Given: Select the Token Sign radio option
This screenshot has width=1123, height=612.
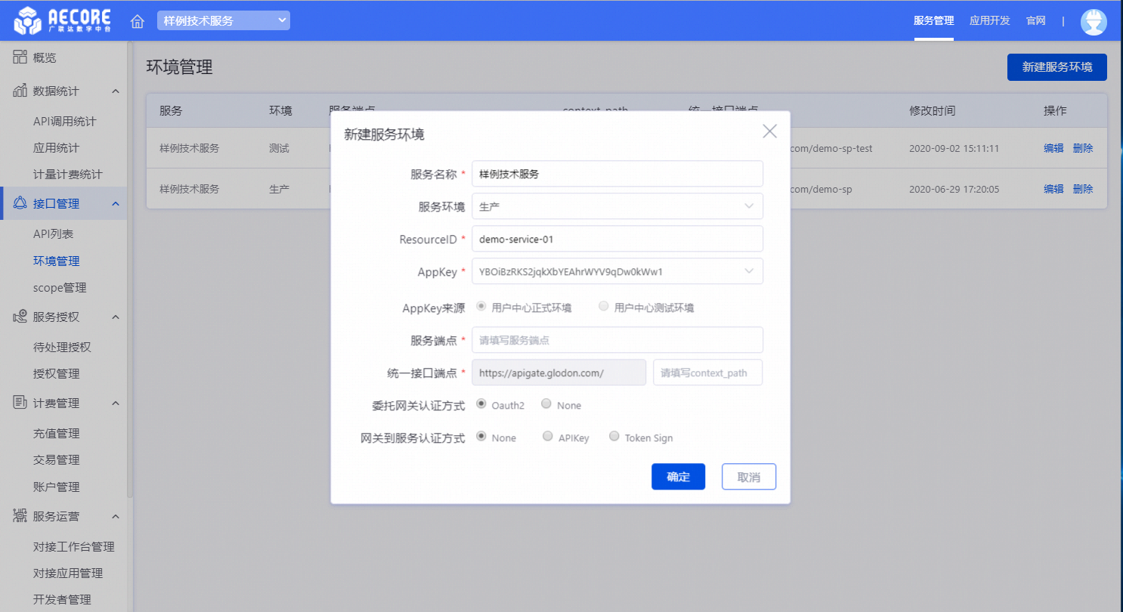Looking at the screenshot, I should click(x=614, y=437).
